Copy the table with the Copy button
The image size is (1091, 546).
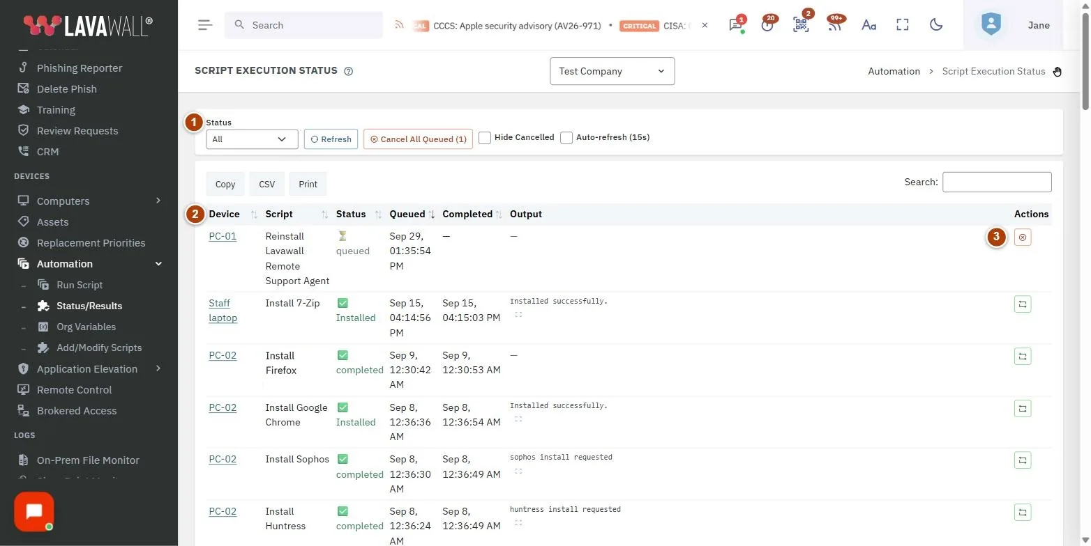(x=225, y=184)
